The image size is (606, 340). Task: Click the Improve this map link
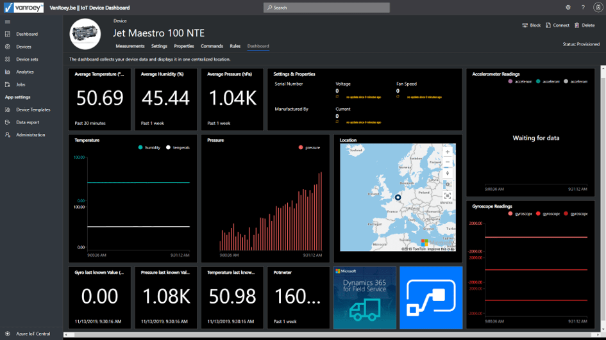point(440,249)
